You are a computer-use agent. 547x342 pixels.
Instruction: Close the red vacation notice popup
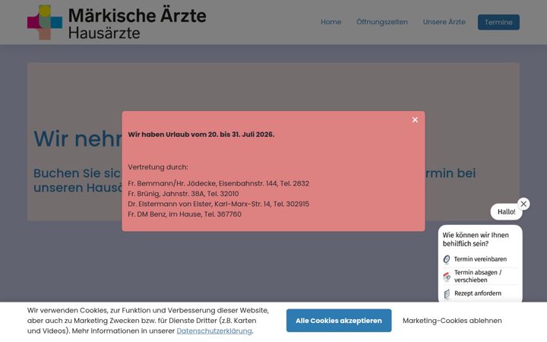[415, 120]
